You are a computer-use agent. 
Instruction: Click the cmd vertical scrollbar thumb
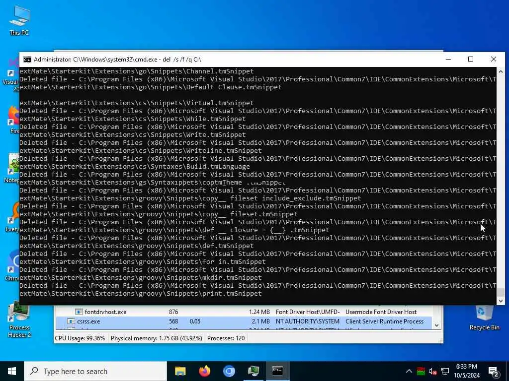(501, 292)
